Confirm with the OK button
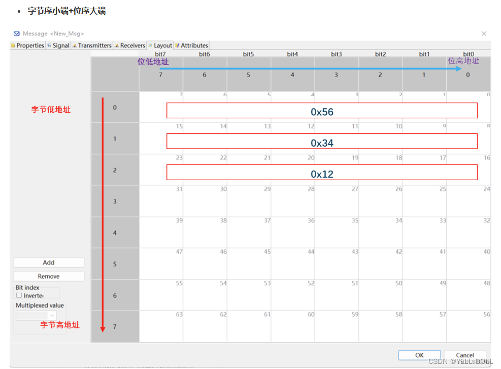 [x=419, y=355]
